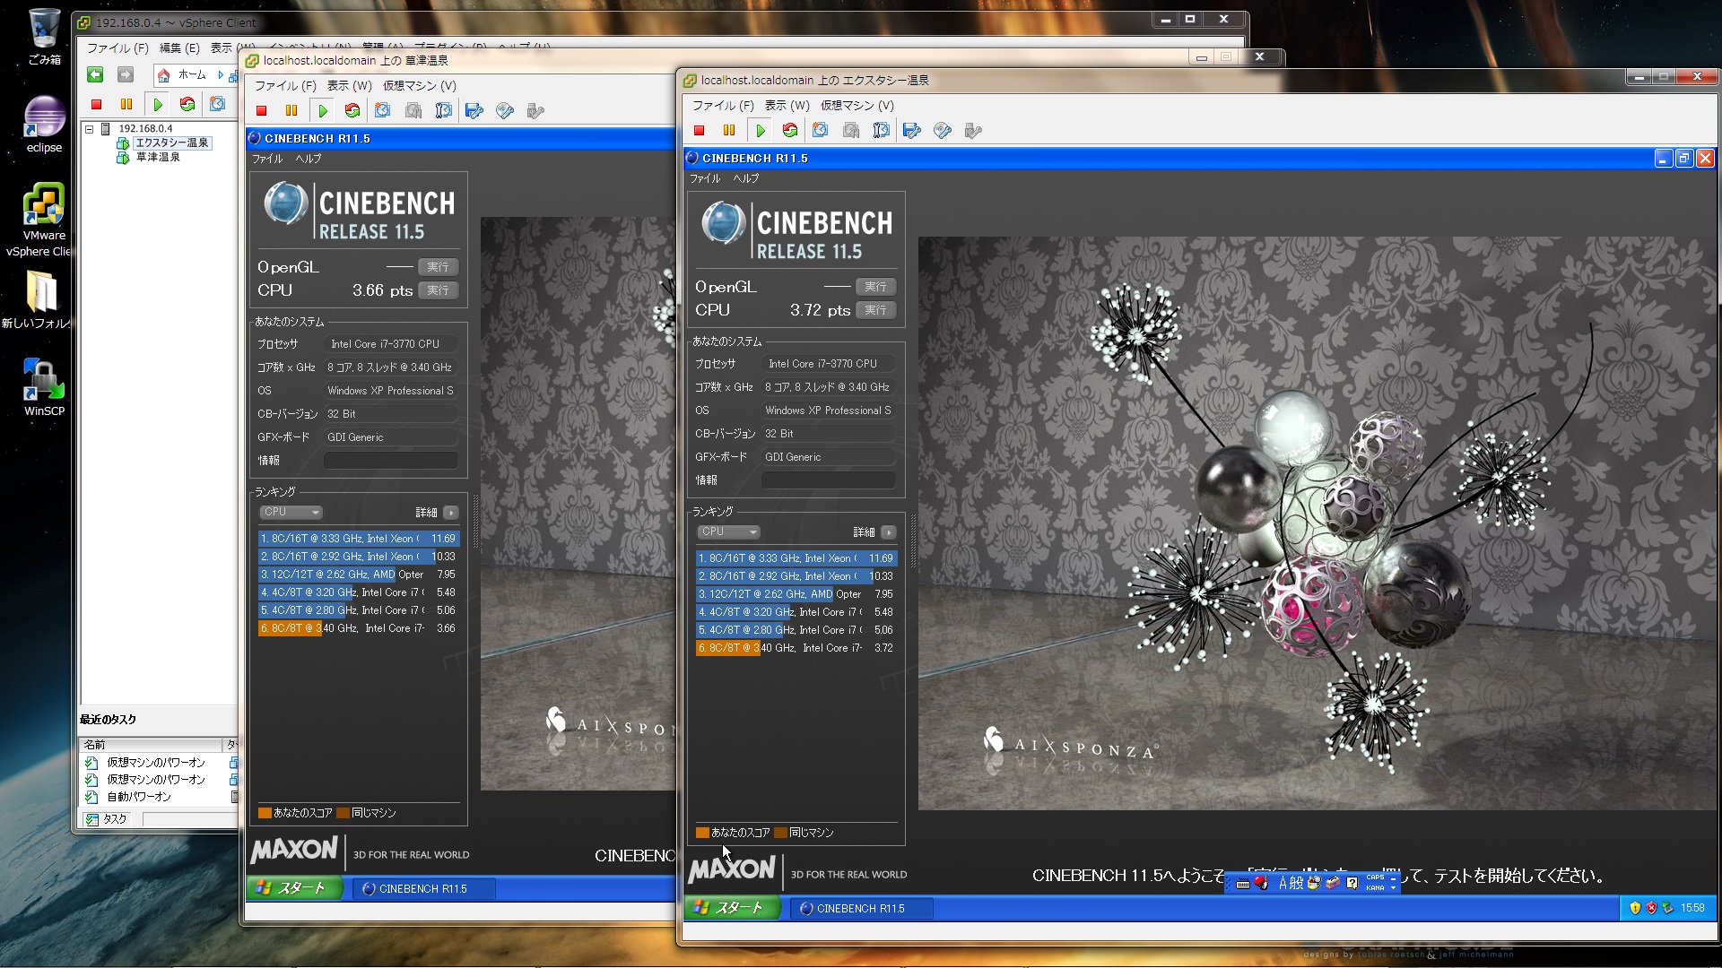This screenshot has height=968, width=1722.
Task: Click red power-off icon in 草津温泉 console toolbar
Action: click(x=262, y=111)
